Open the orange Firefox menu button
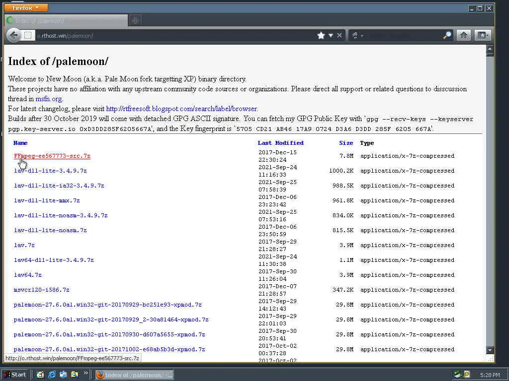Image resolution: width=509 pixels, height=381 pixels. [x=26, y=7]
